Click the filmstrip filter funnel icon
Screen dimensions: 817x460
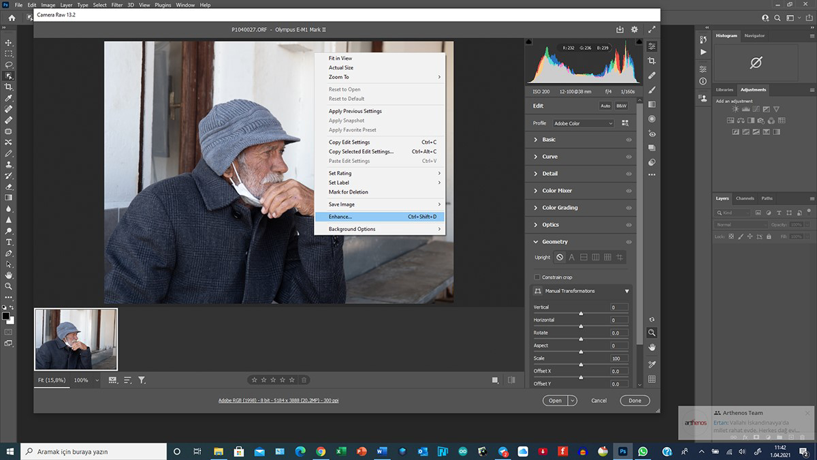[x=142, y=380]
